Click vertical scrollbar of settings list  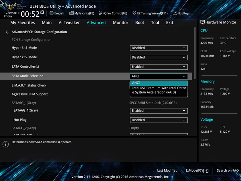click(195, 53)
